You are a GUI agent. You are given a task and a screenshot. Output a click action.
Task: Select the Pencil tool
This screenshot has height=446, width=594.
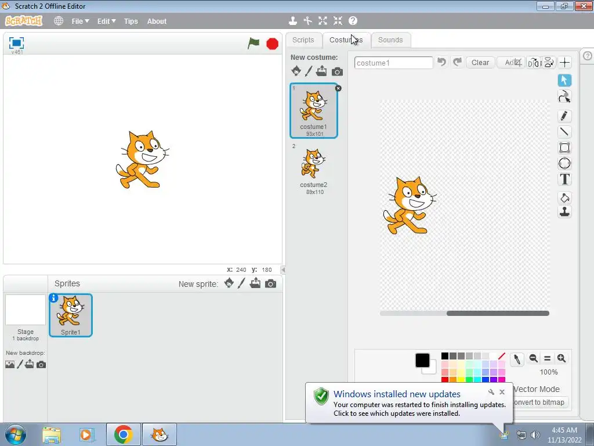(564, 116)
